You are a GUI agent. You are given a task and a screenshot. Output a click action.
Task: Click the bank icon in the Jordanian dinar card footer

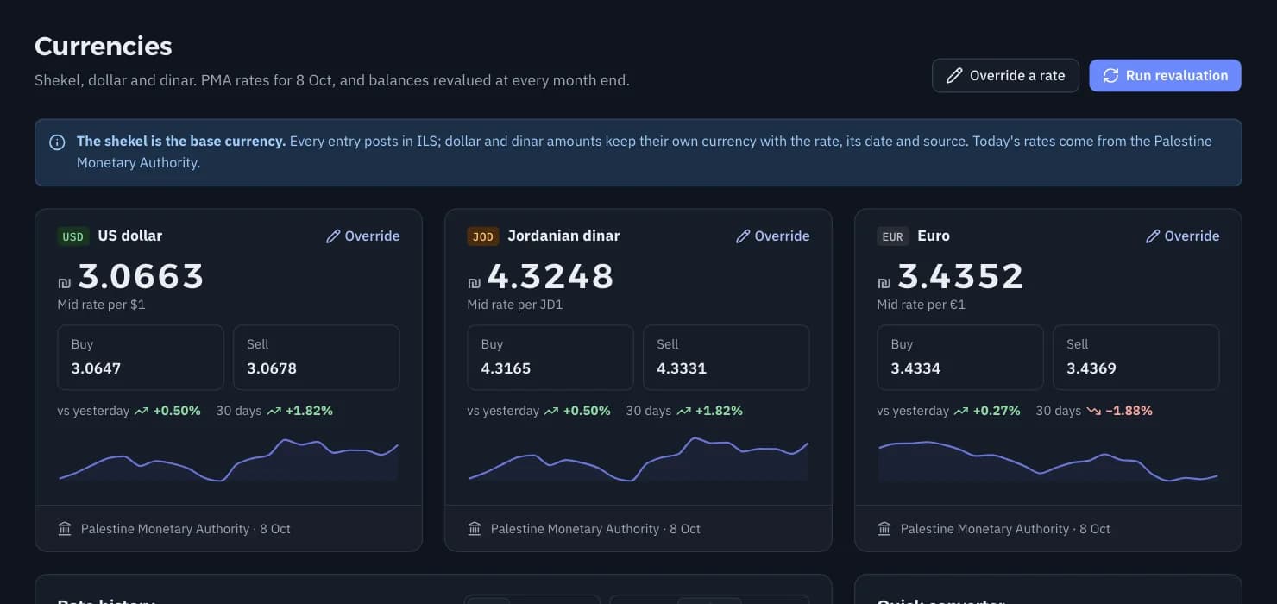[475, 529]
